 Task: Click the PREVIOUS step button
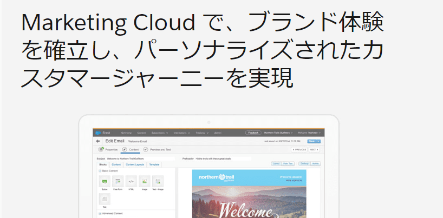[x=299, y=150]
